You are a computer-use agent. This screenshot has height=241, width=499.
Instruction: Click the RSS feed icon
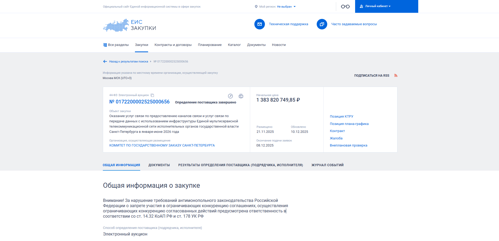click(x=396, y=76)
